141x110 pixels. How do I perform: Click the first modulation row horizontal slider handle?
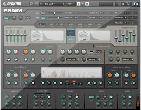(54, 13)
